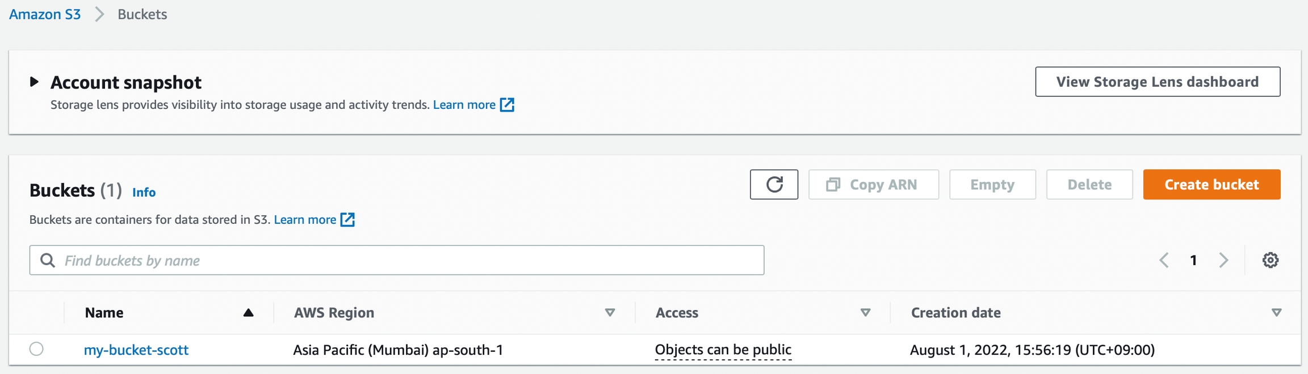Sort by Creation date column arrow

[x=1276, y=313]
